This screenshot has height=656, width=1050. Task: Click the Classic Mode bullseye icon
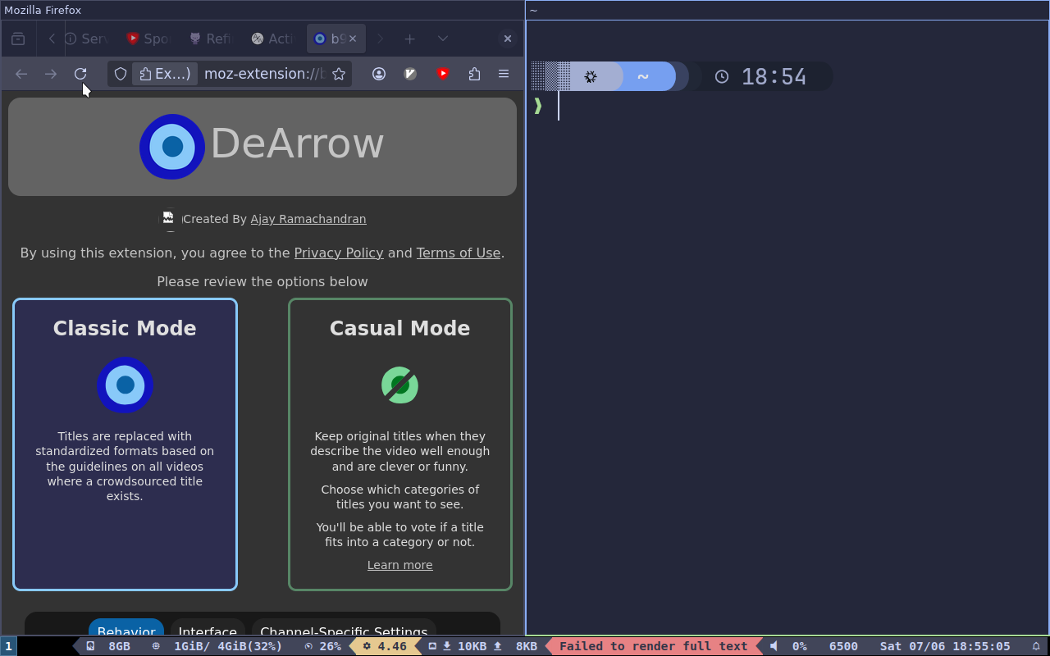click(125, 385)
